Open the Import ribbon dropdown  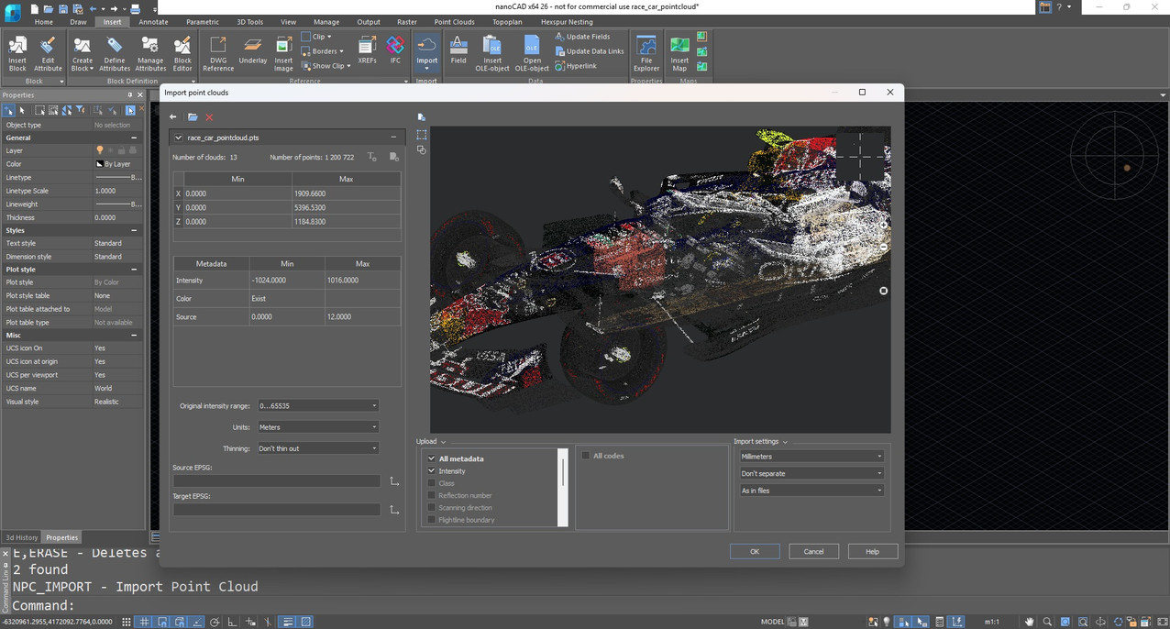[426, 52]
